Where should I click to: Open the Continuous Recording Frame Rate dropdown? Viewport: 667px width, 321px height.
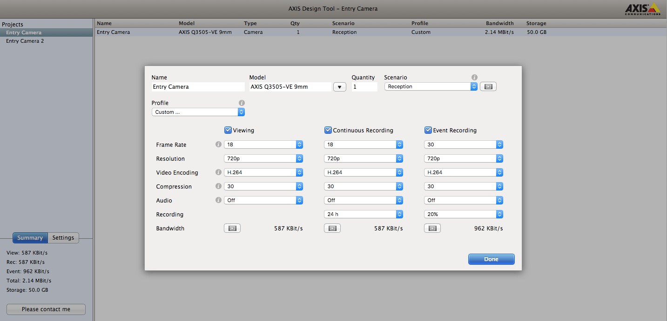coord(364,144)
